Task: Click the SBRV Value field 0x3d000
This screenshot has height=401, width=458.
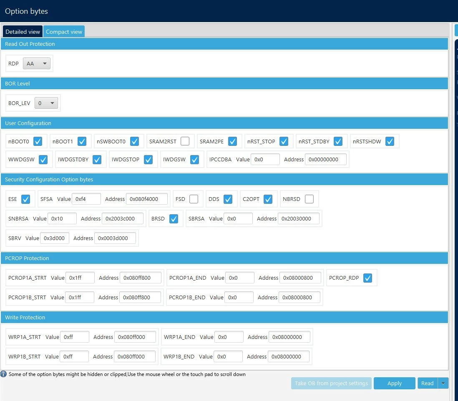Action: 55,238
